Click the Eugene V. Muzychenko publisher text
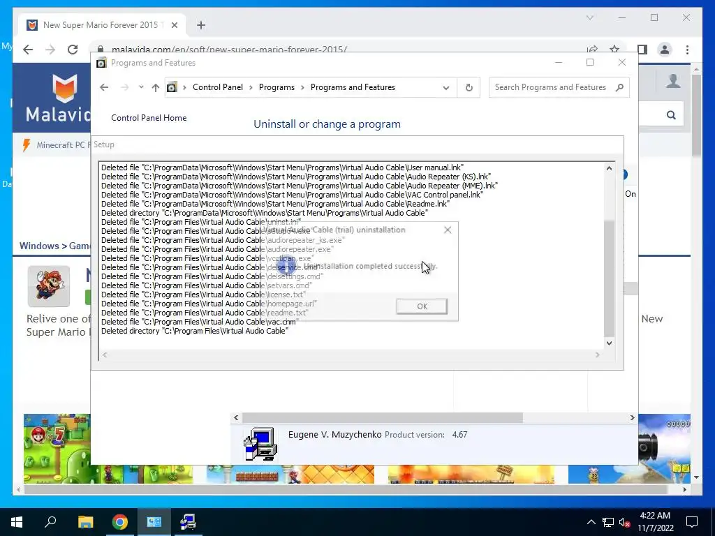 (334, 434)
